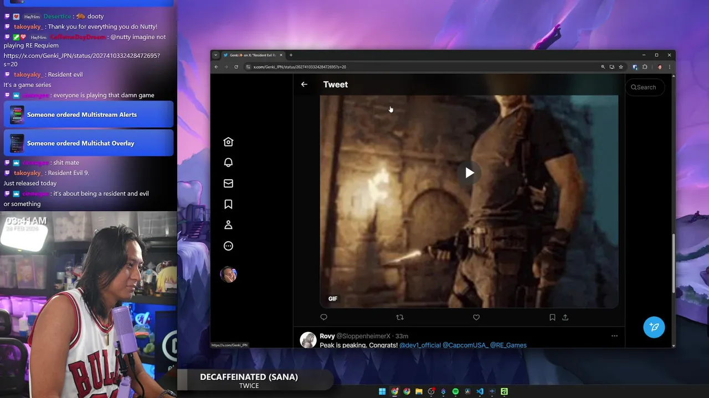Click the install app icon in address bar
Image resolution: width=709 pixels, height=398 pixels.
(612, 67)
